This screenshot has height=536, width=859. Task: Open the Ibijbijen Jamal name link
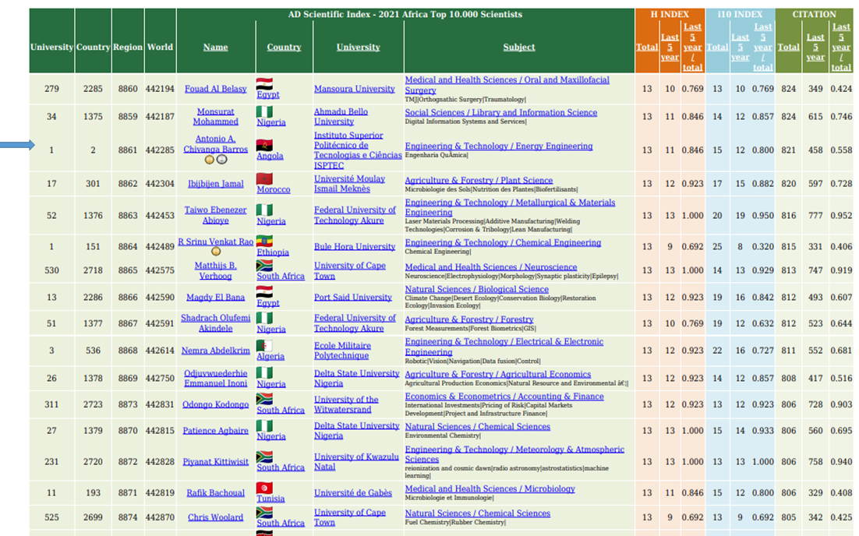pos(216,184)
